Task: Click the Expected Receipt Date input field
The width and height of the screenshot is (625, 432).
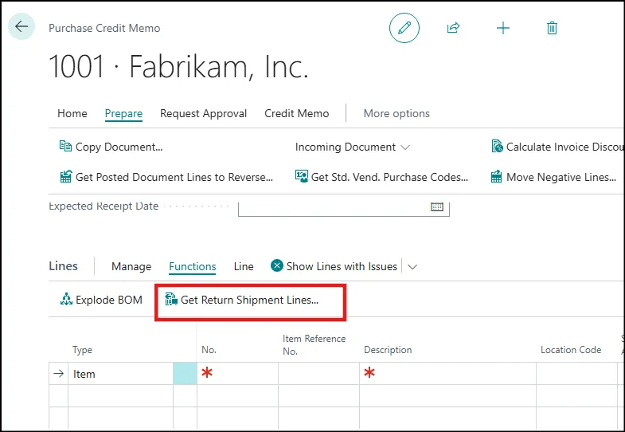Action: [x=344, y=208]
